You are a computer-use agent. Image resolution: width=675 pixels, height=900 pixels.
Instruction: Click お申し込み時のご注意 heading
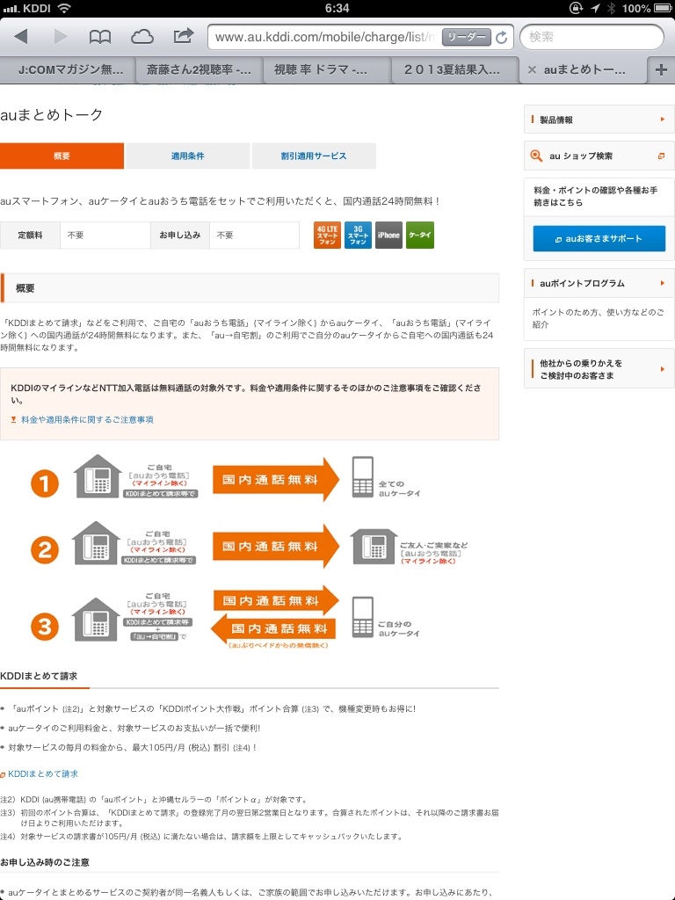click(x=45, y=862)
